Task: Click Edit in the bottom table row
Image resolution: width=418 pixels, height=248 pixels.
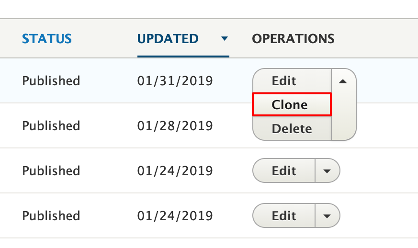Action: coord(284,216)
